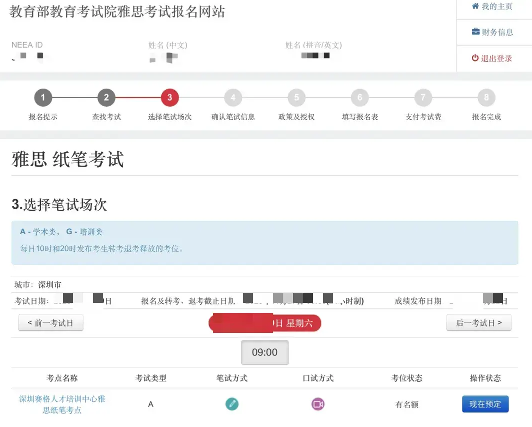The image size is (532, 427).
Task: Click the A - 学术类, G - 培训类 note
Action: pos(61,232)
